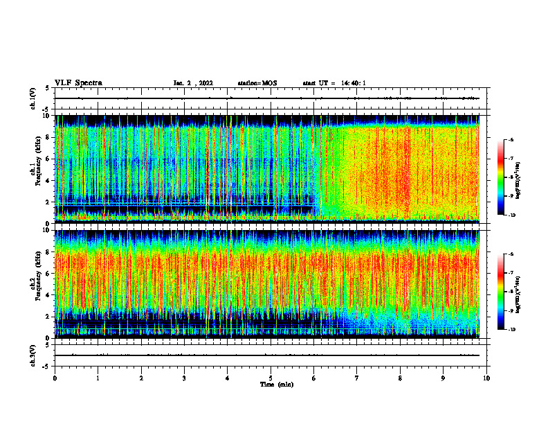
Task: Click the "ch.3(V)" waveform axis label
Action: pyautogui.click(x=33, y=355)
